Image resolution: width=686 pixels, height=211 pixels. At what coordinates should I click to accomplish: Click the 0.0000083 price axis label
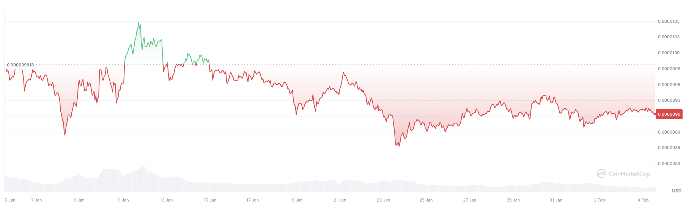tap(669, 164)
